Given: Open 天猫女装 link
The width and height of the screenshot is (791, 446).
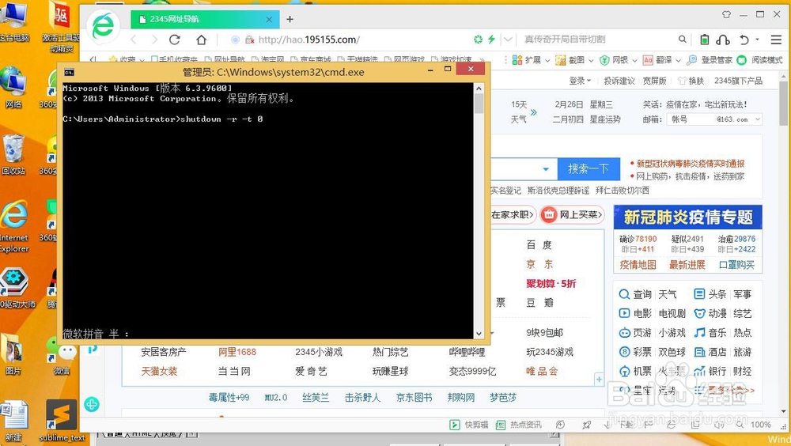Looking at the screenshot, I should 160,372.
